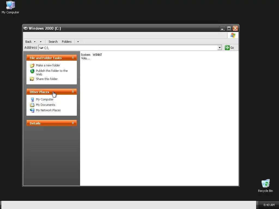
Task: Open My Documents link
Action: [46, 105]
